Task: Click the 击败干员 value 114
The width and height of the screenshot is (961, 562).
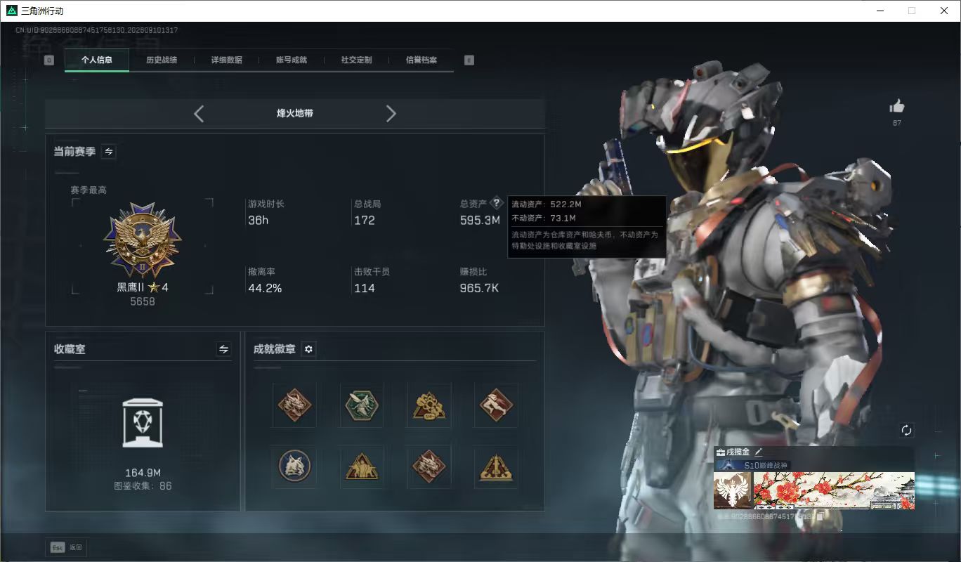Action: (365, 288)
